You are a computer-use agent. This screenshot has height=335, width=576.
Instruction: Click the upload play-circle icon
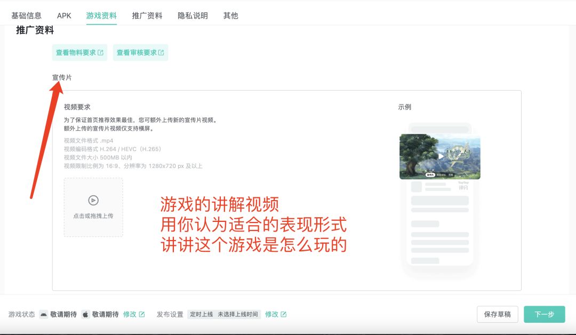(x=93, y=200)
